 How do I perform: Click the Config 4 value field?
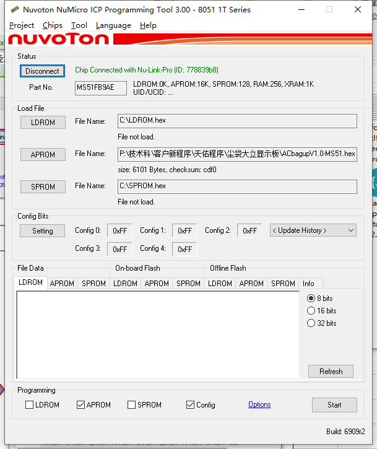(x=184, y=249)
